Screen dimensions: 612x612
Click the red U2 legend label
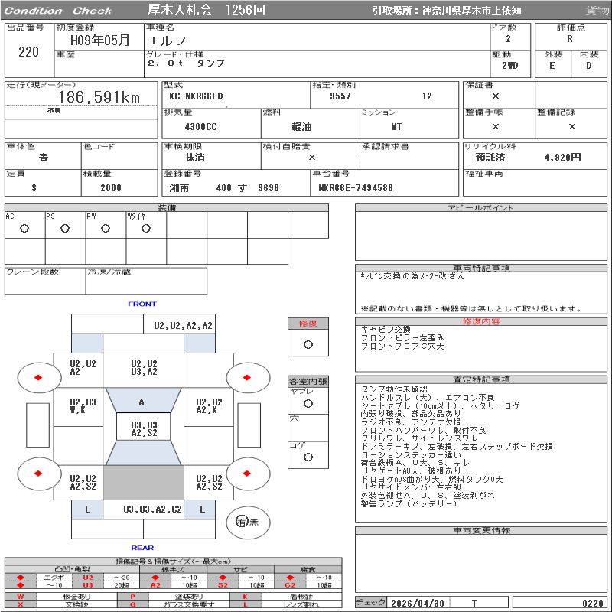click(88, 578)
